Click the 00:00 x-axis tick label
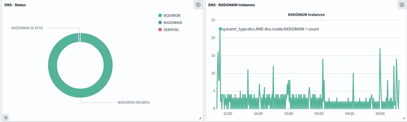This screenshot has width=407, height=122. tap(319, 113)
